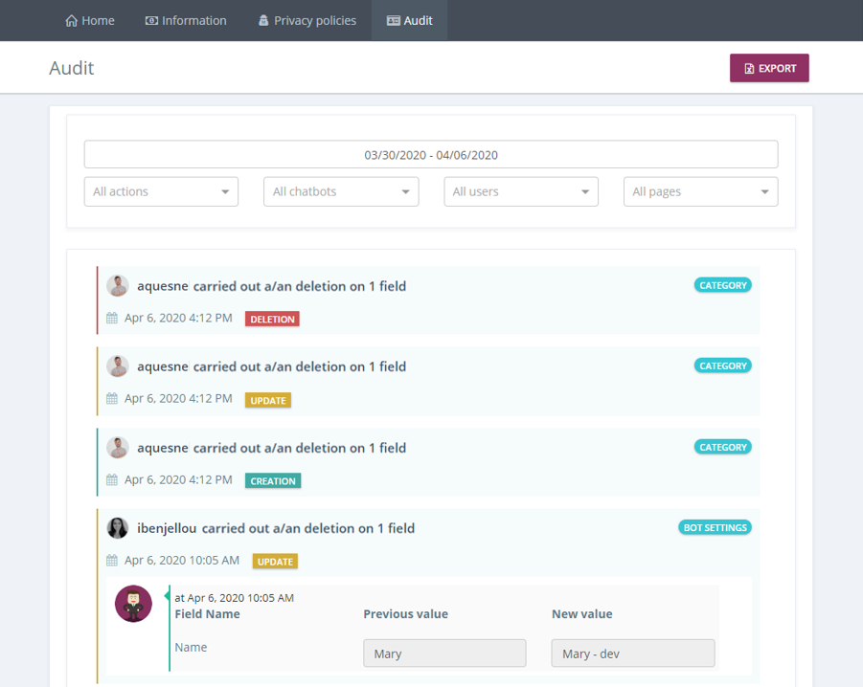863x687 pixels.
Task: Click the Home house icon
Action: (71, 21)
